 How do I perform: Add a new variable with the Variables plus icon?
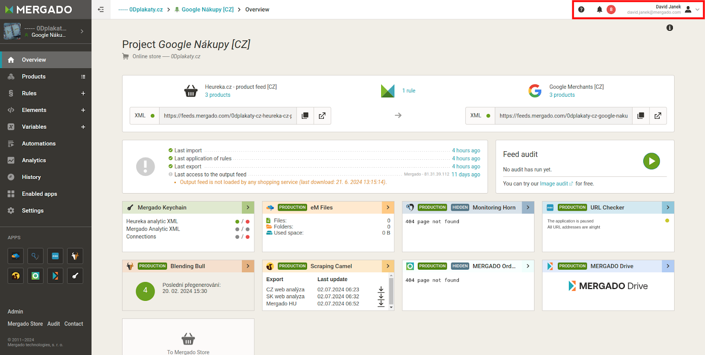coord(83,127)
